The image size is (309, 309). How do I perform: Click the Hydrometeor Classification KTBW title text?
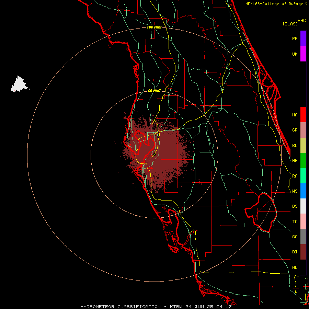(x=156, y=307)
